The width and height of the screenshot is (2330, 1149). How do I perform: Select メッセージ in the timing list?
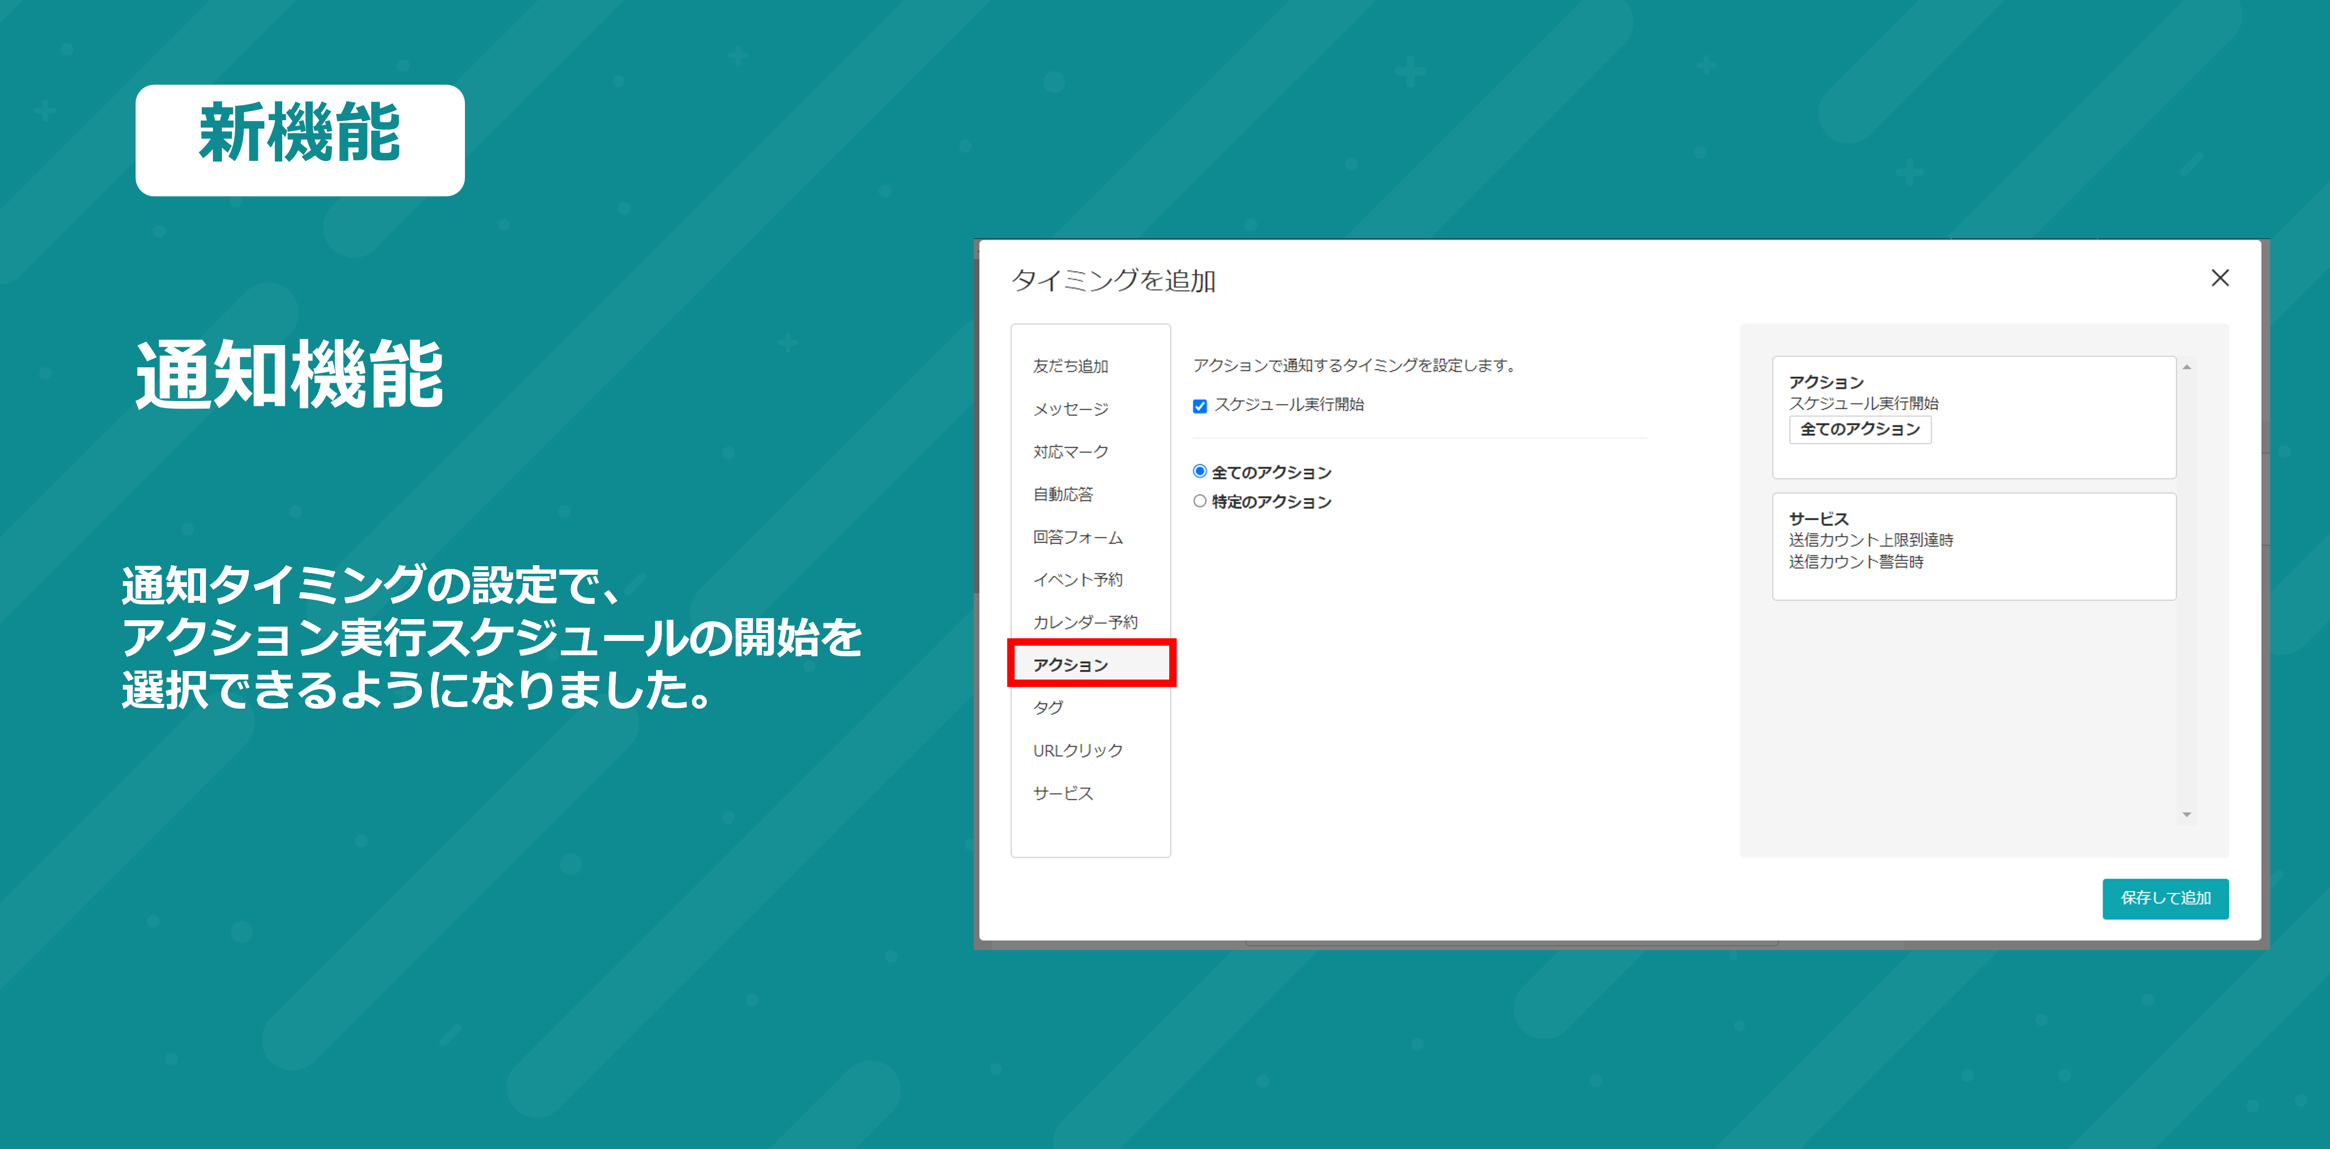pos(1071,409)
